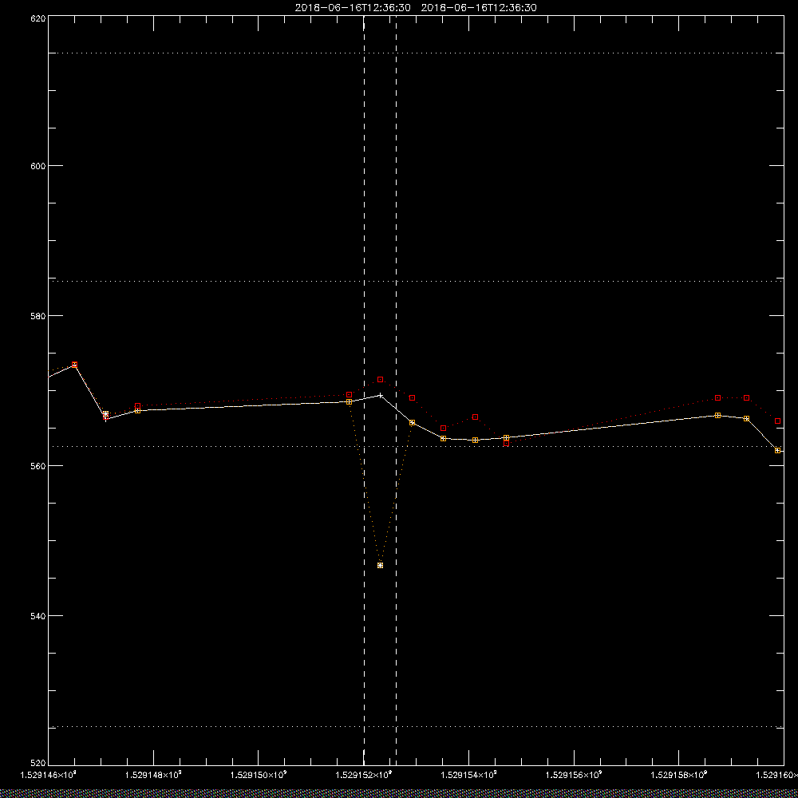Select the red square marker above the white peak
This screenshot has width=798, height=798.
pos(380,380)
